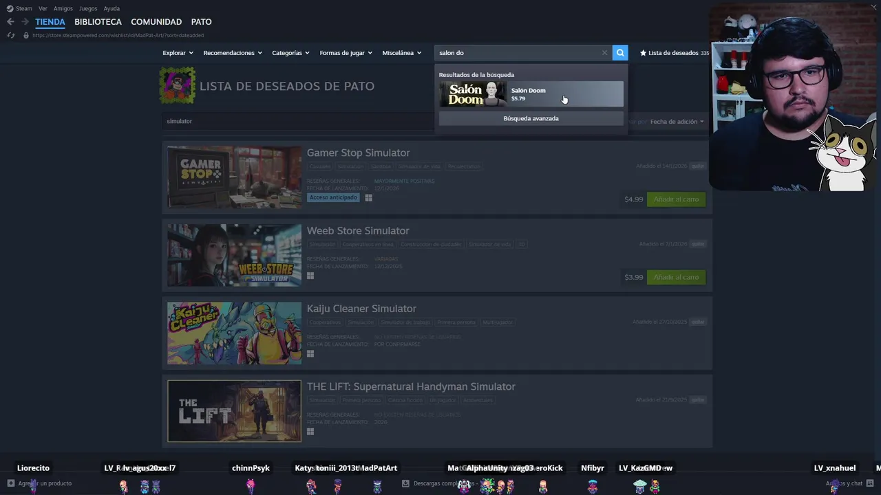The height and width of the screenshot is (495, 881).
Task: Remove Gamer Stop Simulator via 'quitar'
Action: 698,166
